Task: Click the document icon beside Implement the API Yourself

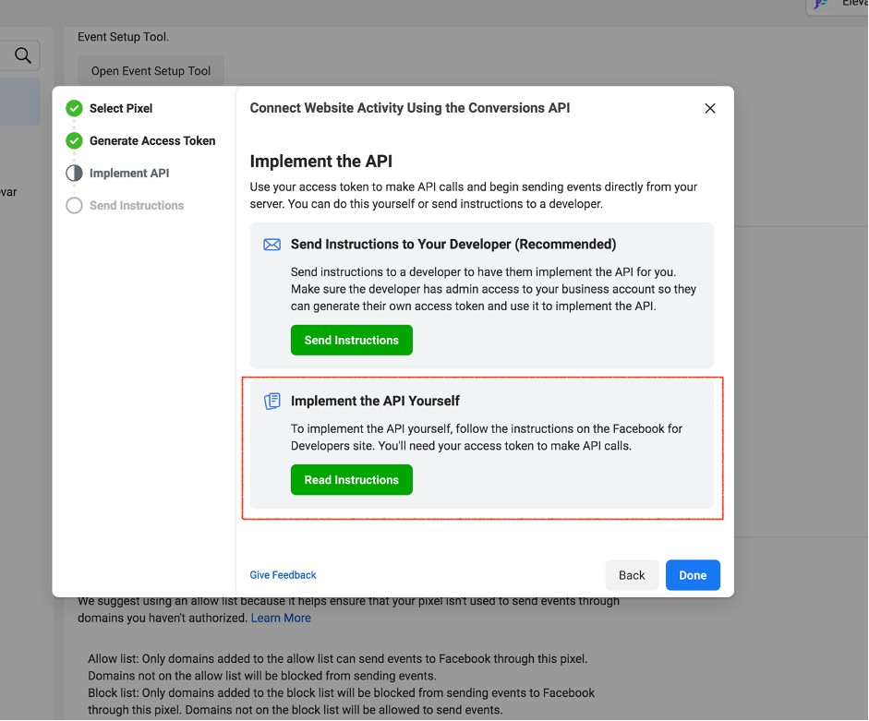Action: coord(272,401)
